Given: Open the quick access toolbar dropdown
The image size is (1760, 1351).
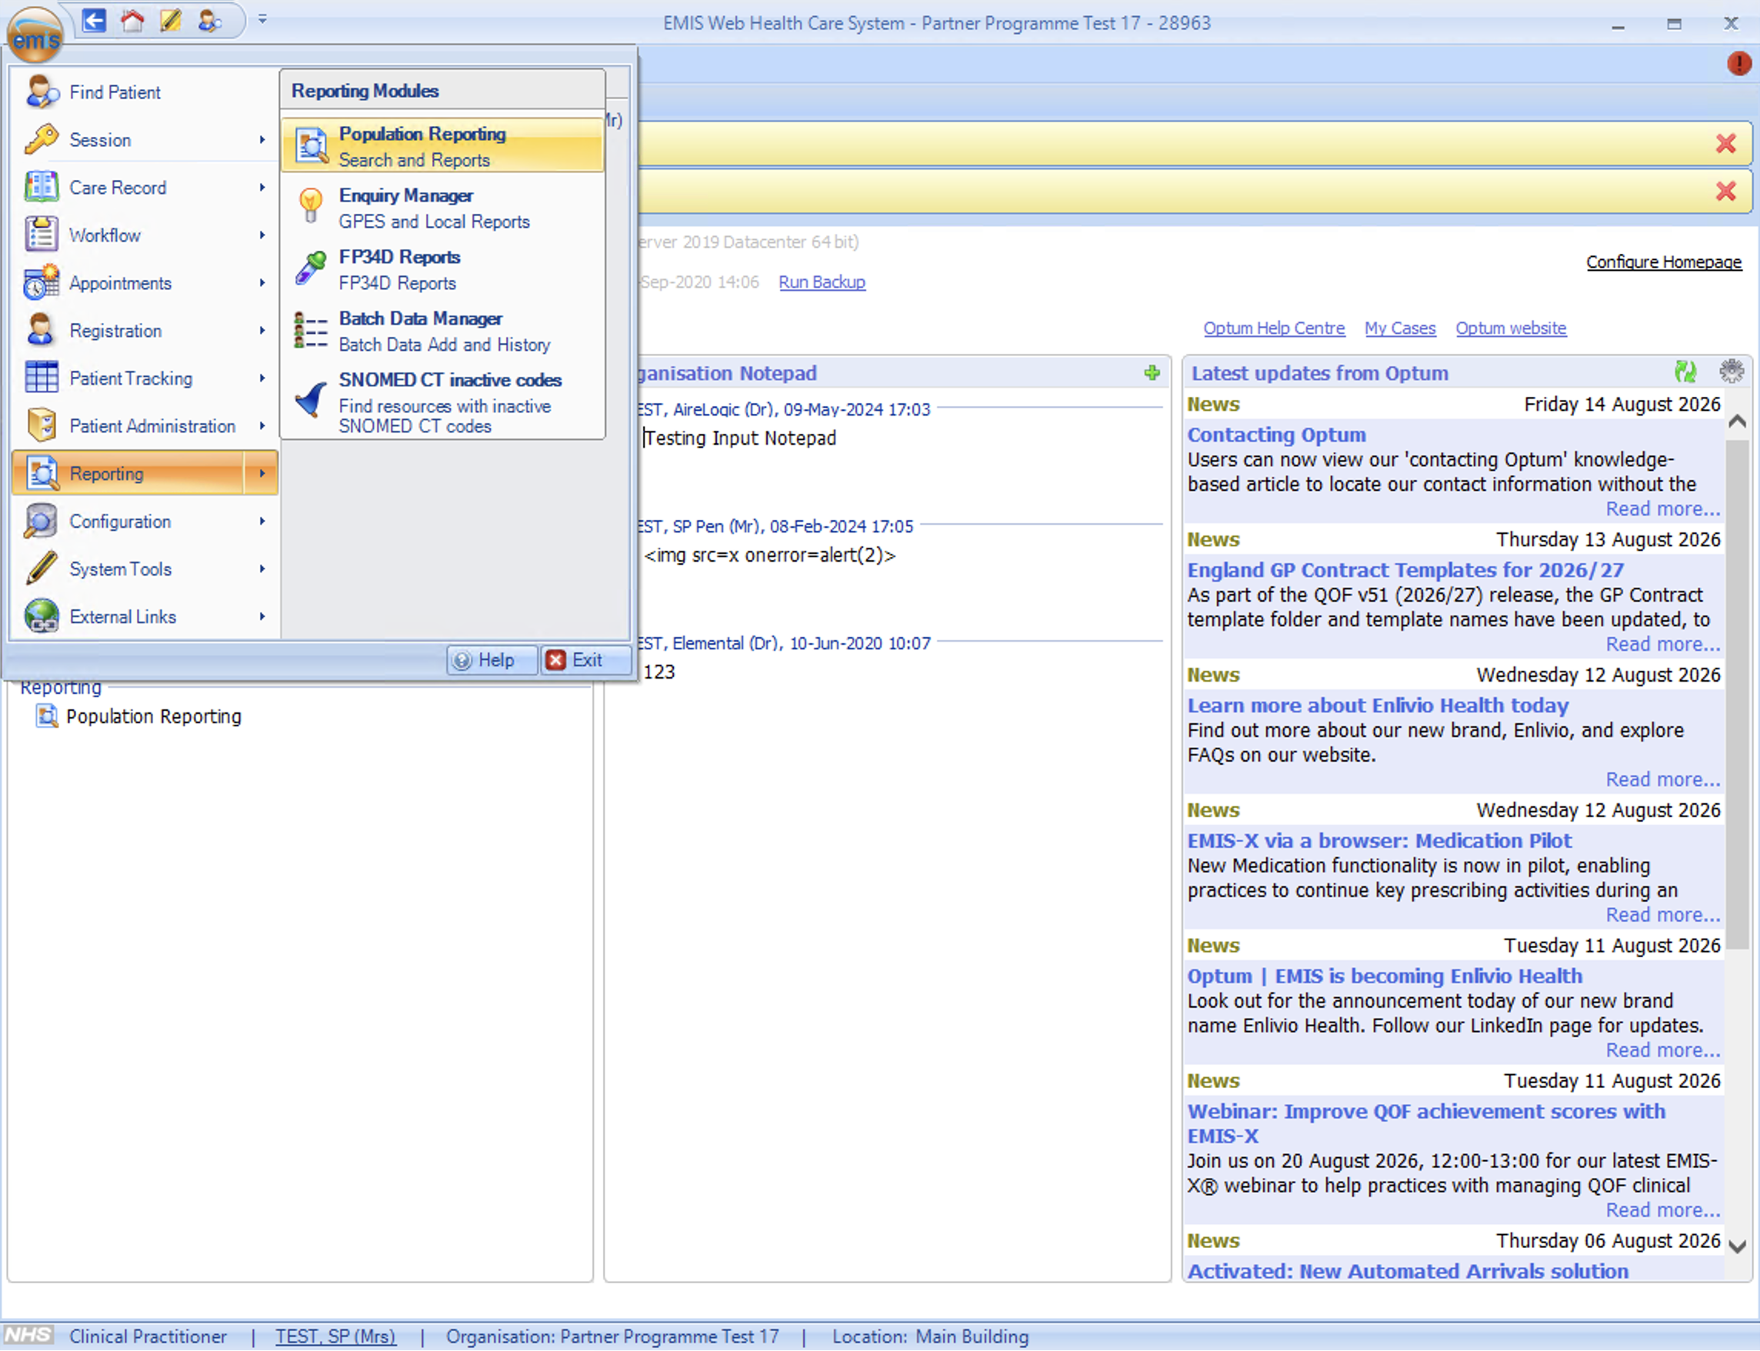Looking at the screenshot, I should [x=263, y=19].
